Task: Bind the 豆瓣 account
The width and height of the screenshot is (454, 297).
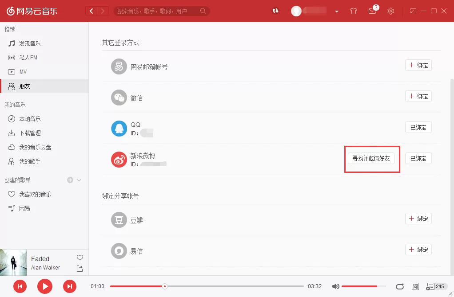Action: click(418, 219)
